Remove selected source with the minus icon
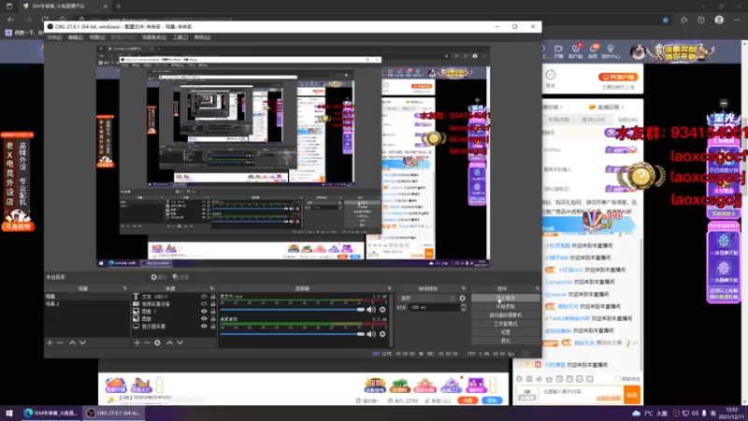 tap(147, 342)
